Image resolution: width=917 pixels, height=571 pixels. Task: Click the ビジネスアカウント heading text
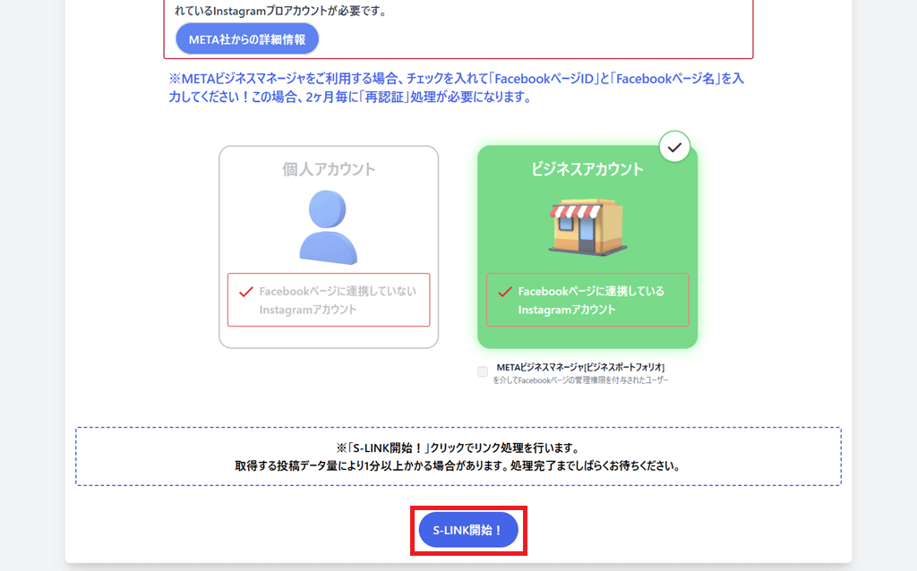coord(587,169)
